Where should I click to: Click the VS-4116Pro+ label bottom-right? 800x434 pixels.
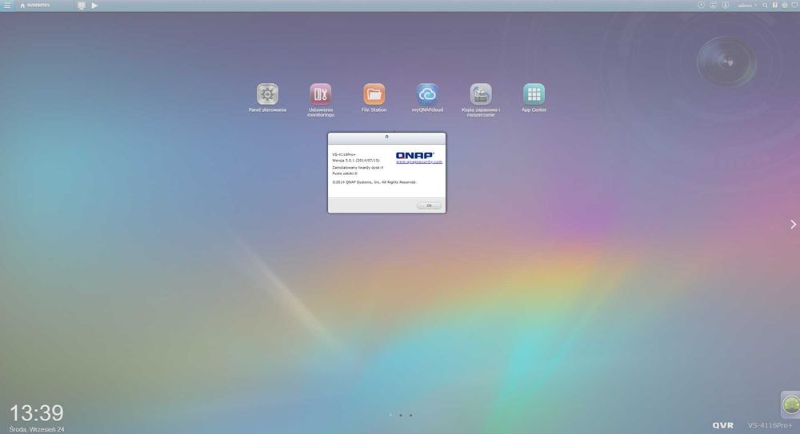click(770, 425)
